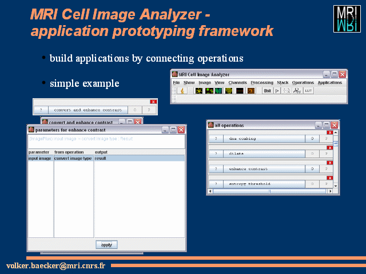Click the enhance contrast operation in all operations

[x=264, y=169]
